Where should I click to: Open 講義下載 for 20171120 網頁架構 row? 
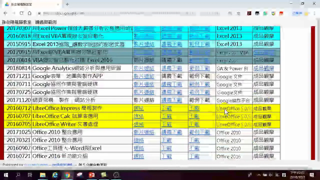(171, 100)
